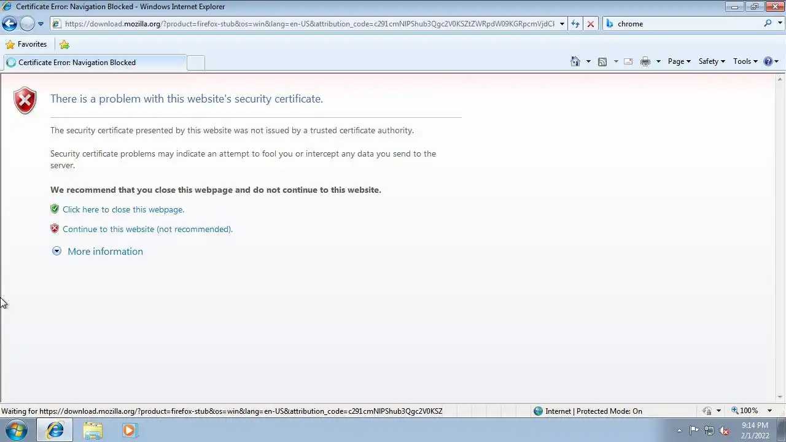The image size is (786, 442).
Task: Click the Show desktop button
Action: pyautogui.click(x=781, y=430)
